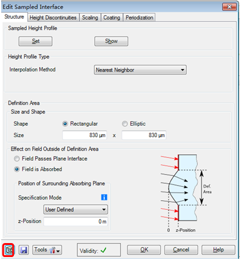Expand the Nearest Neighbor interpolation dropdown

[140, 70]
